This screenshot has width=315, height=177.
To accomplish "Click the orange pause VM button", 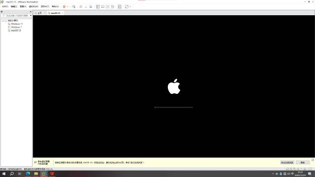I will 64,6.
